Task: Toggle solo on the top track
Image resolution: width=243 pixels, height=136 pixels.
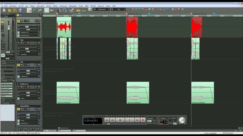Action: click(19, 21)
